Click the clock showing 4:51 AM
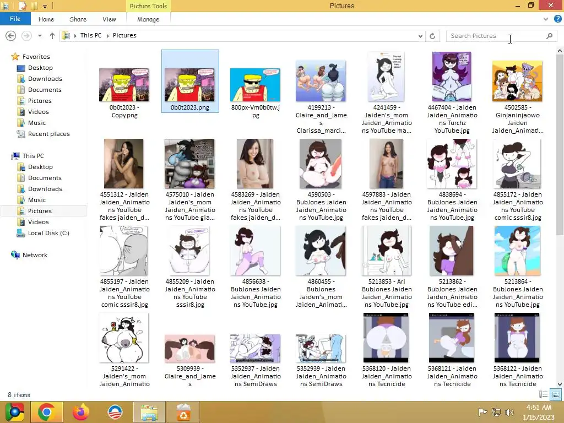This screenshot has width=564, height=423. 539,408
